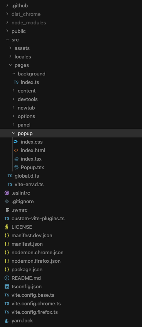This screenshot has width=142, height=327.
Task: Open the manifest.json file
Action: 27,244
